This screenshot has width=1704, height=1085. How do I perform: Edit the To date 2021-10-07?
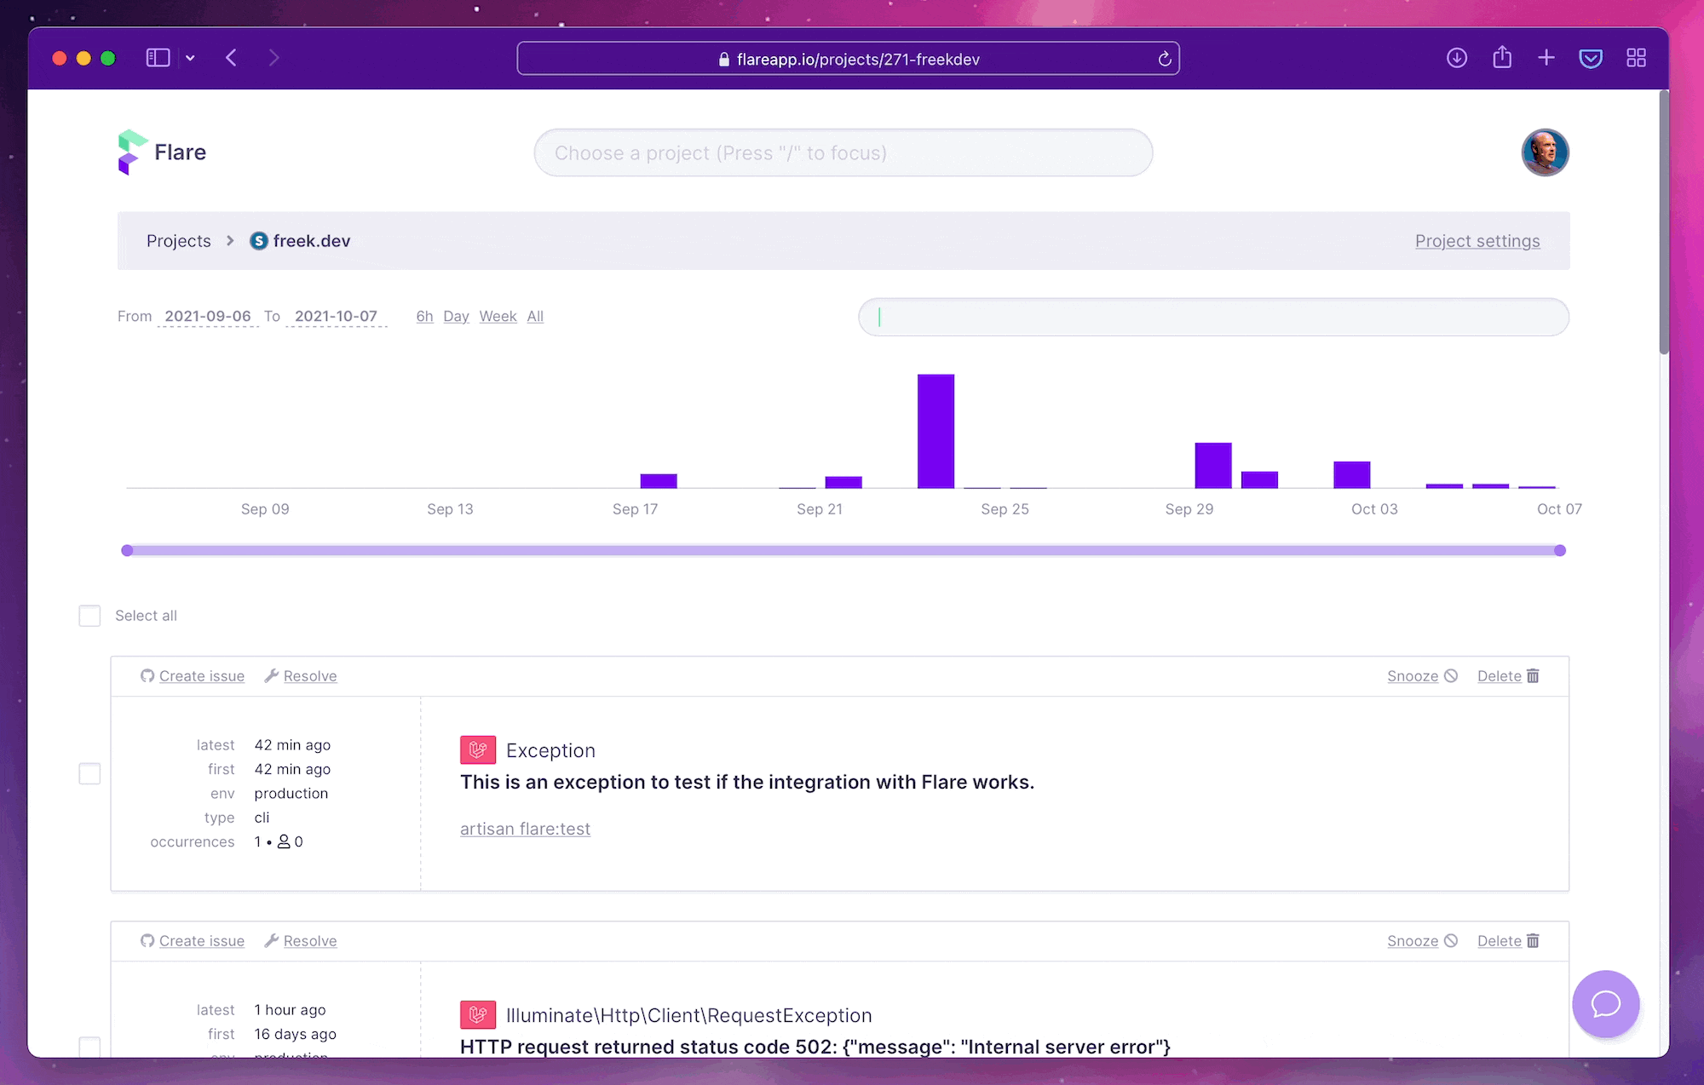[336, 316]
